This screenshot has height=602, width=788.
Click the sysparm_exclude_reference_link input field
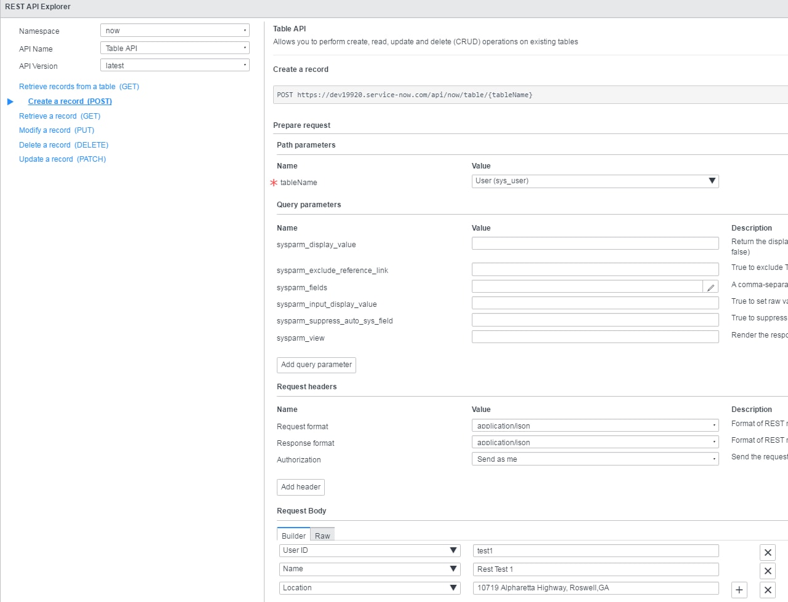595,269
